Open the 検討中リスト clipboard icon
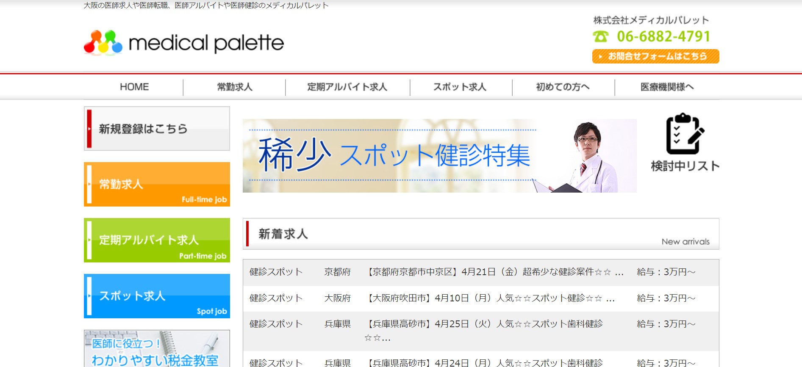Image resolution: width=802 pixels, height=367 pixels. 685,134
